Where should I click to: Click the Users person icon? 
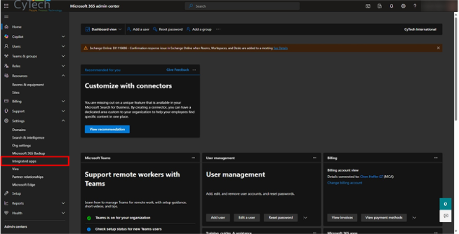click(x=6, y=46)
